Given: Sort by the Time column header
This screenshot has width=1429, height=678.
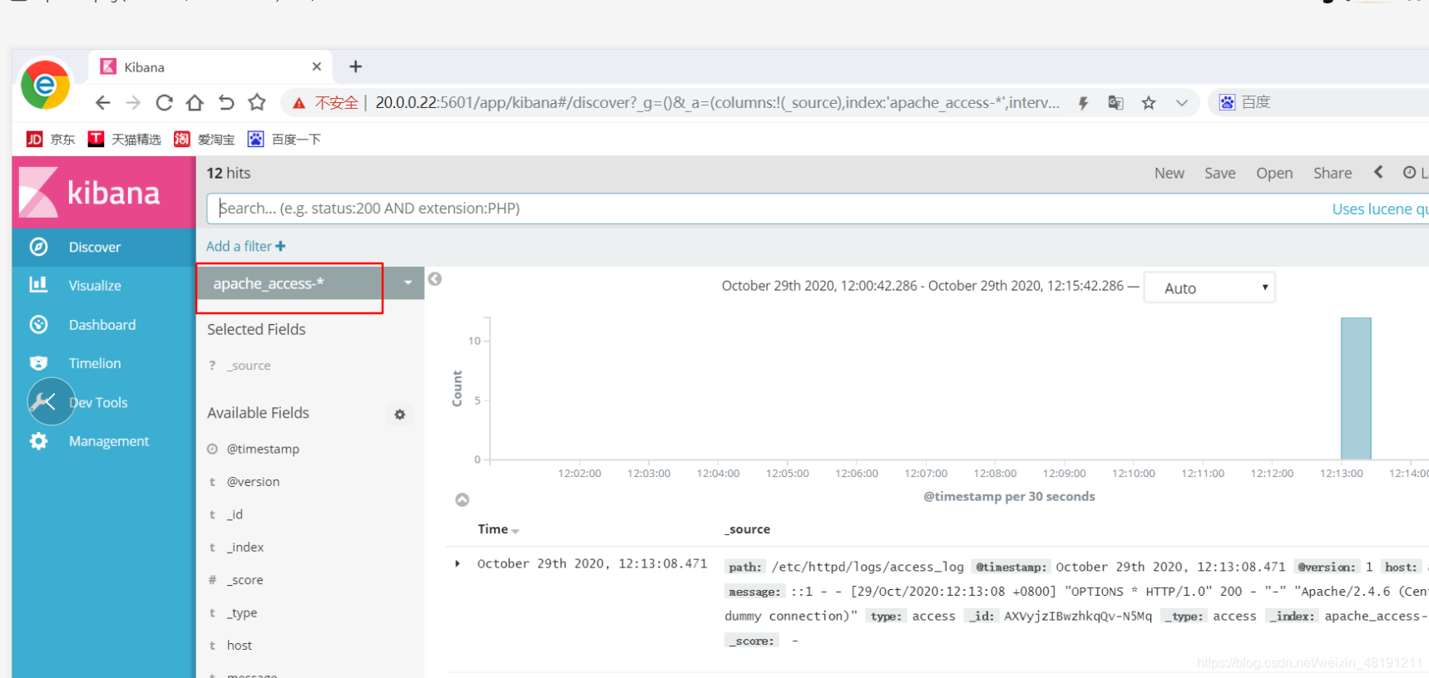Looking at the screenshot, I should pos(498,529).
